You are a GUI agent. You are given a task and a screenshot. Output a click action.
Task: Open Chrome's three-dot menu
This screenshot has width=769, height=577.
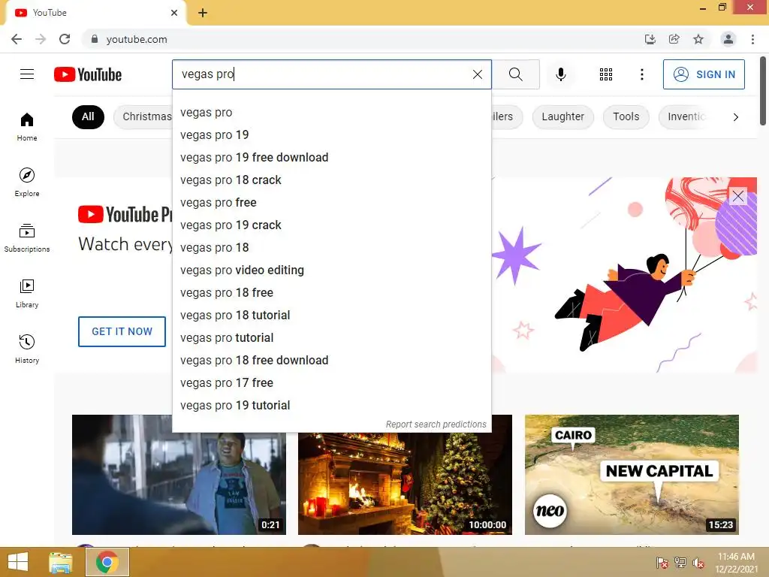coord(752,39)
